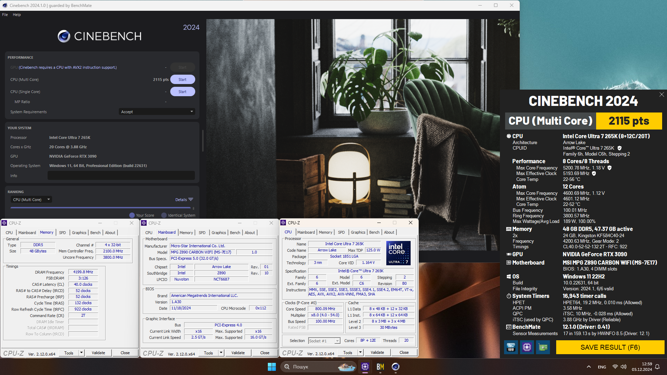The width and height of the screenshot is (667, 375).
Task: Click the Info text field under Your System
Action: click(121, 176)
